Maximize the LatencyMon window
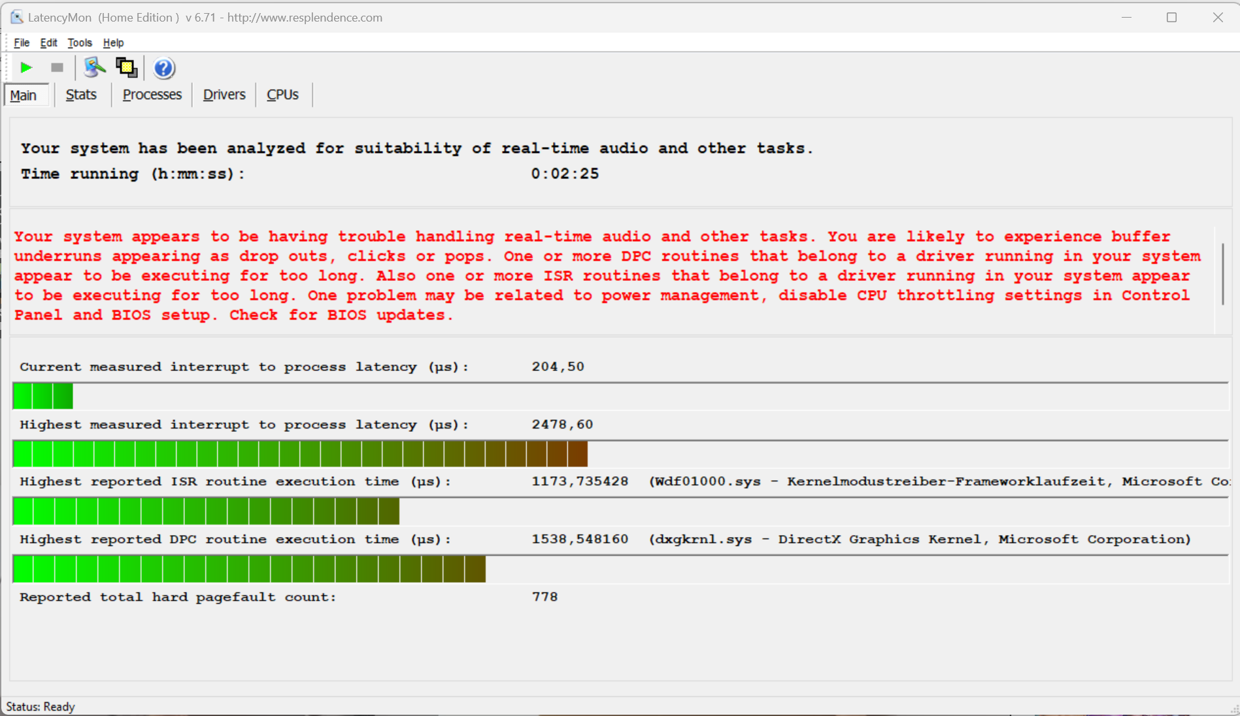The image size is (1240, 716). click(1171, 18)
